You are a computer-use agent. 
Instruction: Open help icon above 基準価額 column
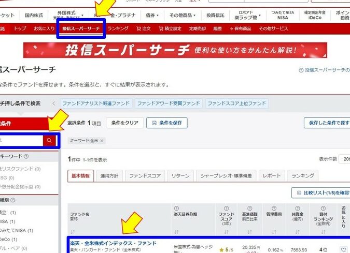pos(250,208)
